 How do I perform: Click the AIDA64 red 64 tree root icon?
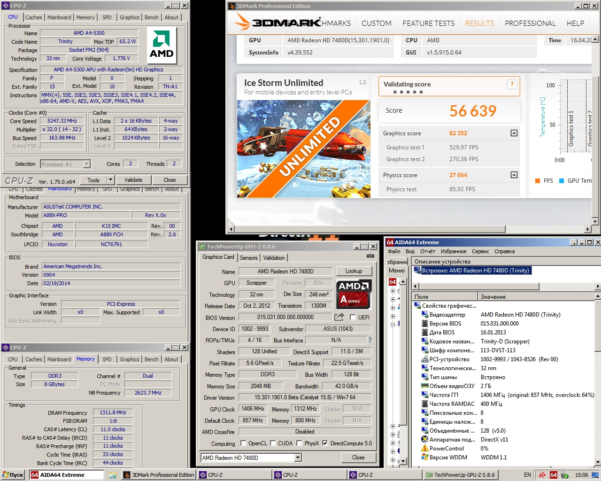(393, 282)
